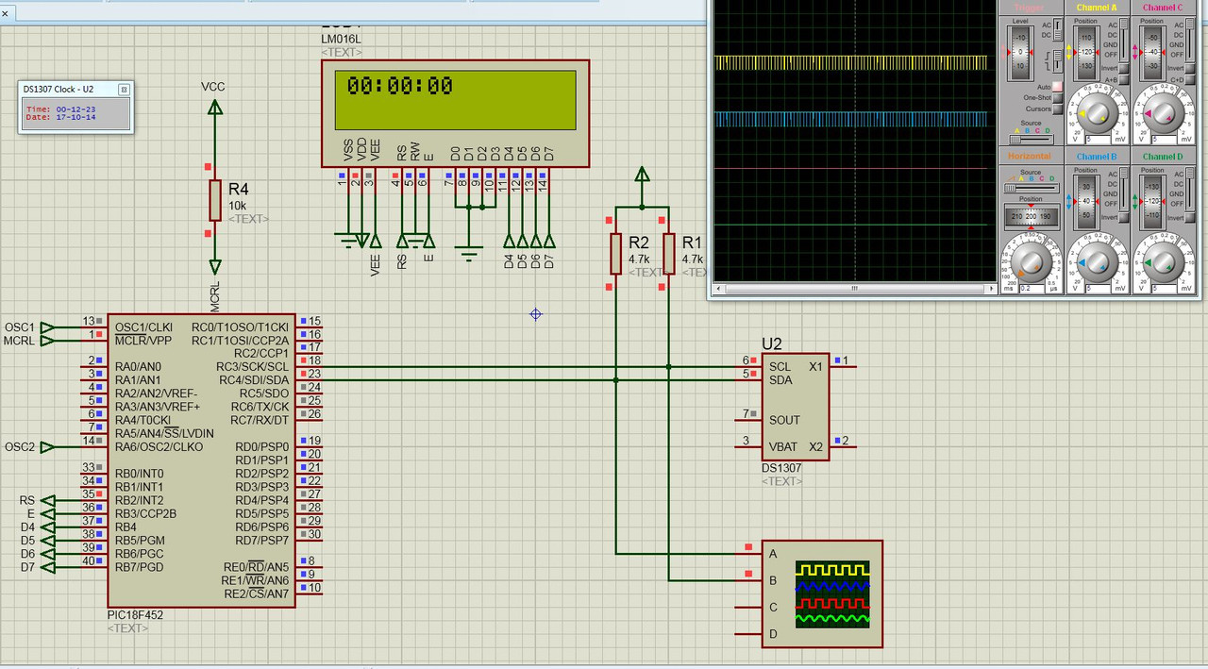Click the Channel C Position thumbwheel
The image size is (1208, 669).
pos(1152,52)
